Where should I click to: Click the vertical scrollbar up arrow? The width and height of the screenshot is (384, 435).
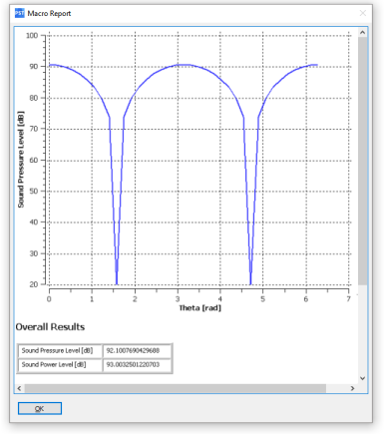[362, 32]
